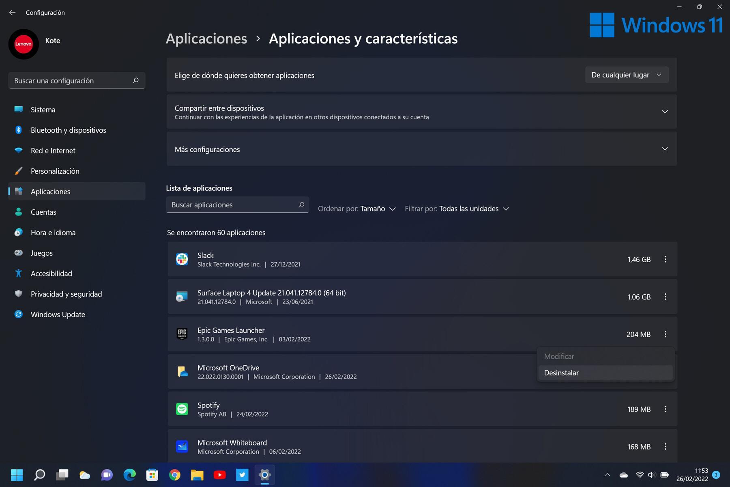Viewport: 730px width, 487px height.
Task: Expand the Más configuraciones section
Action: click(665, 149)
